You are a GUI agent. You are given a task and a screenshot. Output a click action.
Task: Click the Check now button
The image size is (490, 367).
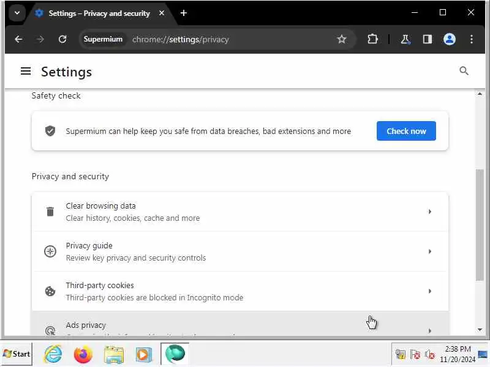click(406, 131)
